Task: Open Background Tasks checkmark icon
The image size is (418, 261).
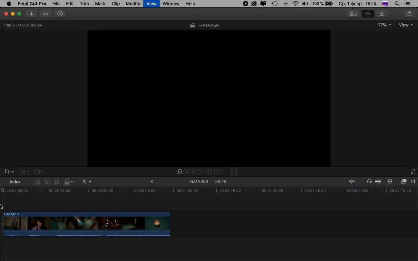Action: [60, 14]
